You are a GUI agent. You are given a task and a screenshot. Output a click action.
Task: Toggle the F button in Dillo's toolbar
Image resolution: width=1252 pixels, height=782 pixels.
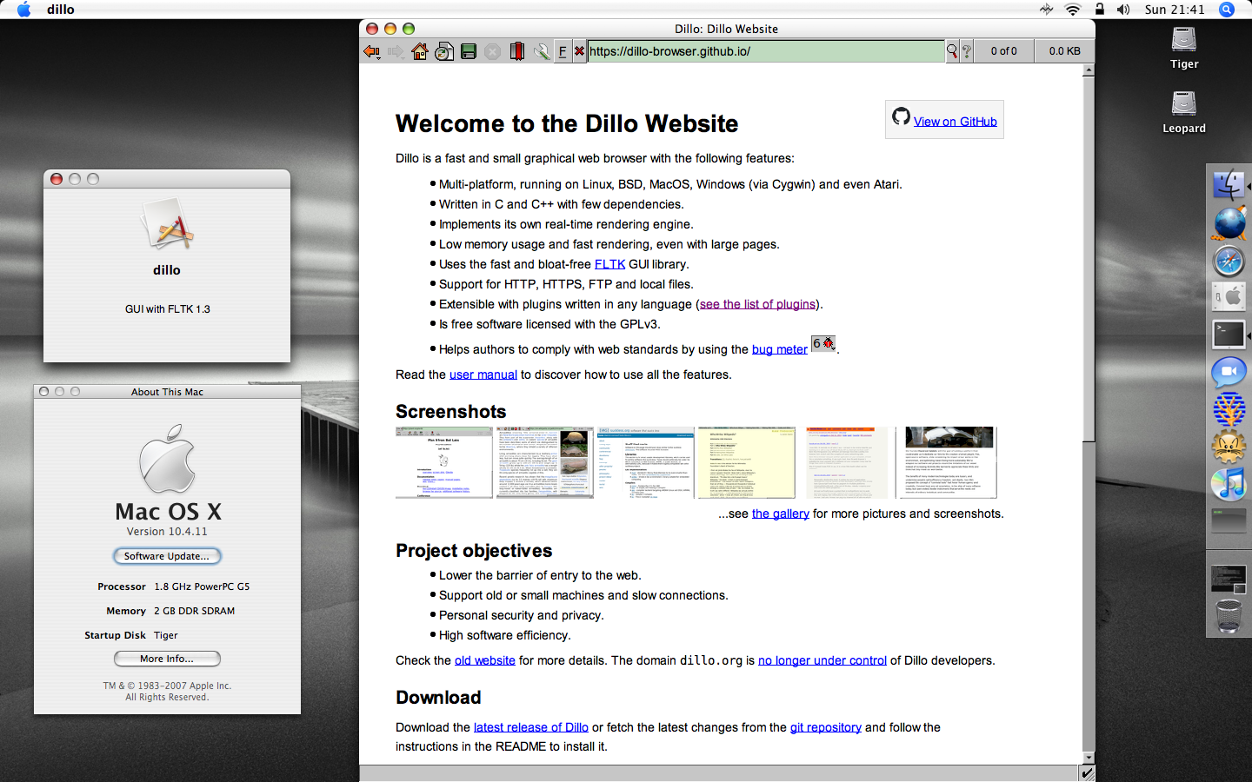563,50
